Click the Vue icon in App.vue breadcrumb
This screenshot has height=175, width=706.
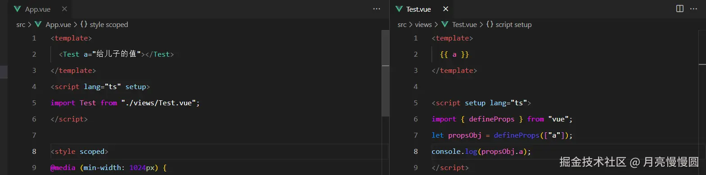38,25
